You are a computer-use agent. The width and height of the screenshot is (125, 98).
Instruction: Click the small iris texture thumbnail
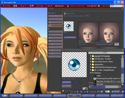point(69,26)
